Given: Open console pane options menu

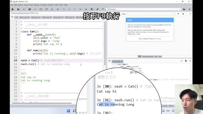Looking at the screenshot, I should click(x=190, y=61).
